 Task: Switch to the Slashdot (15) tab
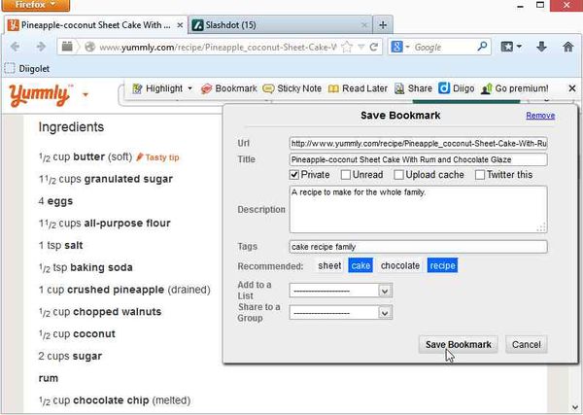280,25
